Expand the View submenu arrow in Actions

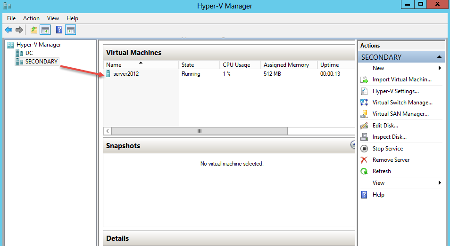[440, 183]
